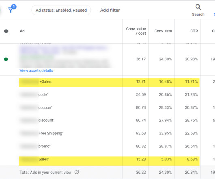Image resolution: width=215 pixels, height=179 pixels.
Task: Select the discount keyword row
Action: coord(109,120)
